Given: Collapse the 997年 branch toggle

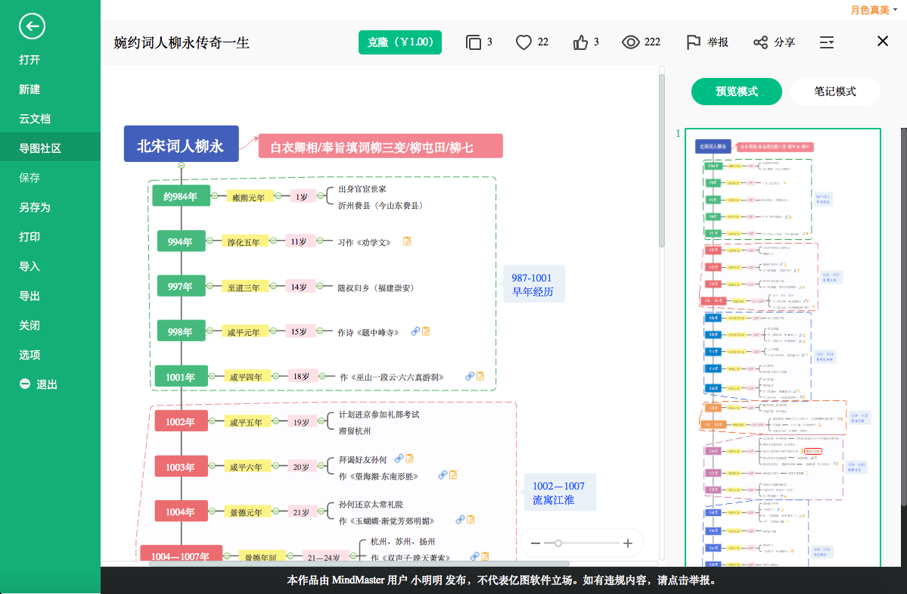Looking at the screenshot, I should click(210, 285).
